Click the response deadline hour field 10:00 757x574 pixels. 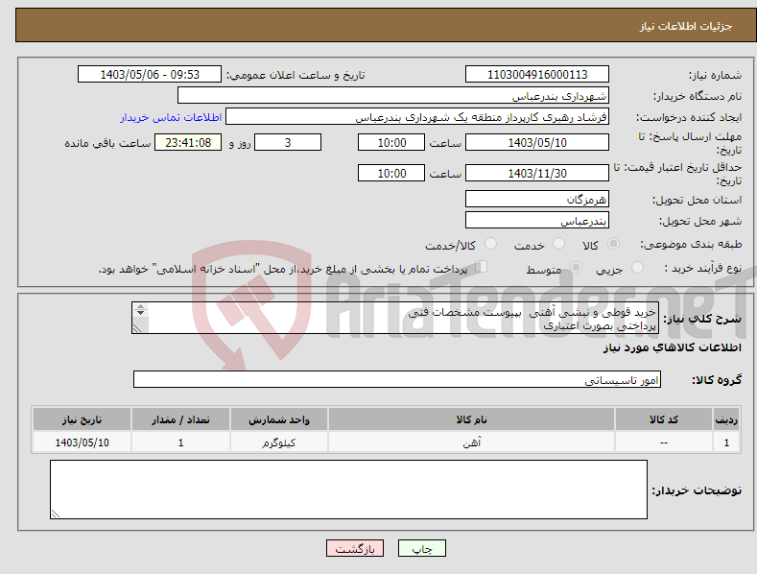[x=391, y=142]
